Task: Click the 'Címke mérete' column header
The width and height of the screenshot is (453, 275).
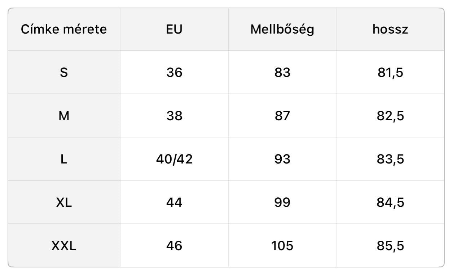Action: pyautogui.click(x=64, y=29)
